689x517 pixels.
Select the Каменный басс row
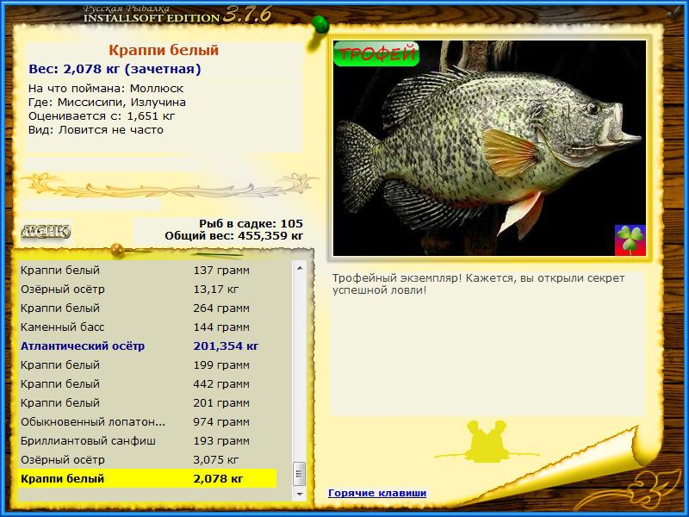(148, 327)
